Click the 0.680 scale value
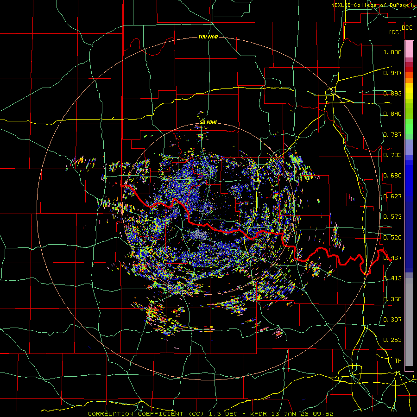 [x=392, y=176]
